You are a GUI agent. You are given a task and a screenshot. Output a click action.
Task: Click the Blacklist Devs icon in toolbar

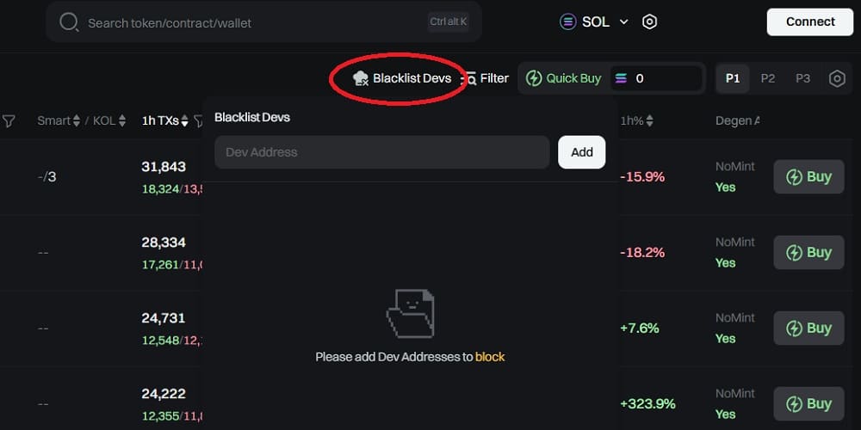click(361, 78)
